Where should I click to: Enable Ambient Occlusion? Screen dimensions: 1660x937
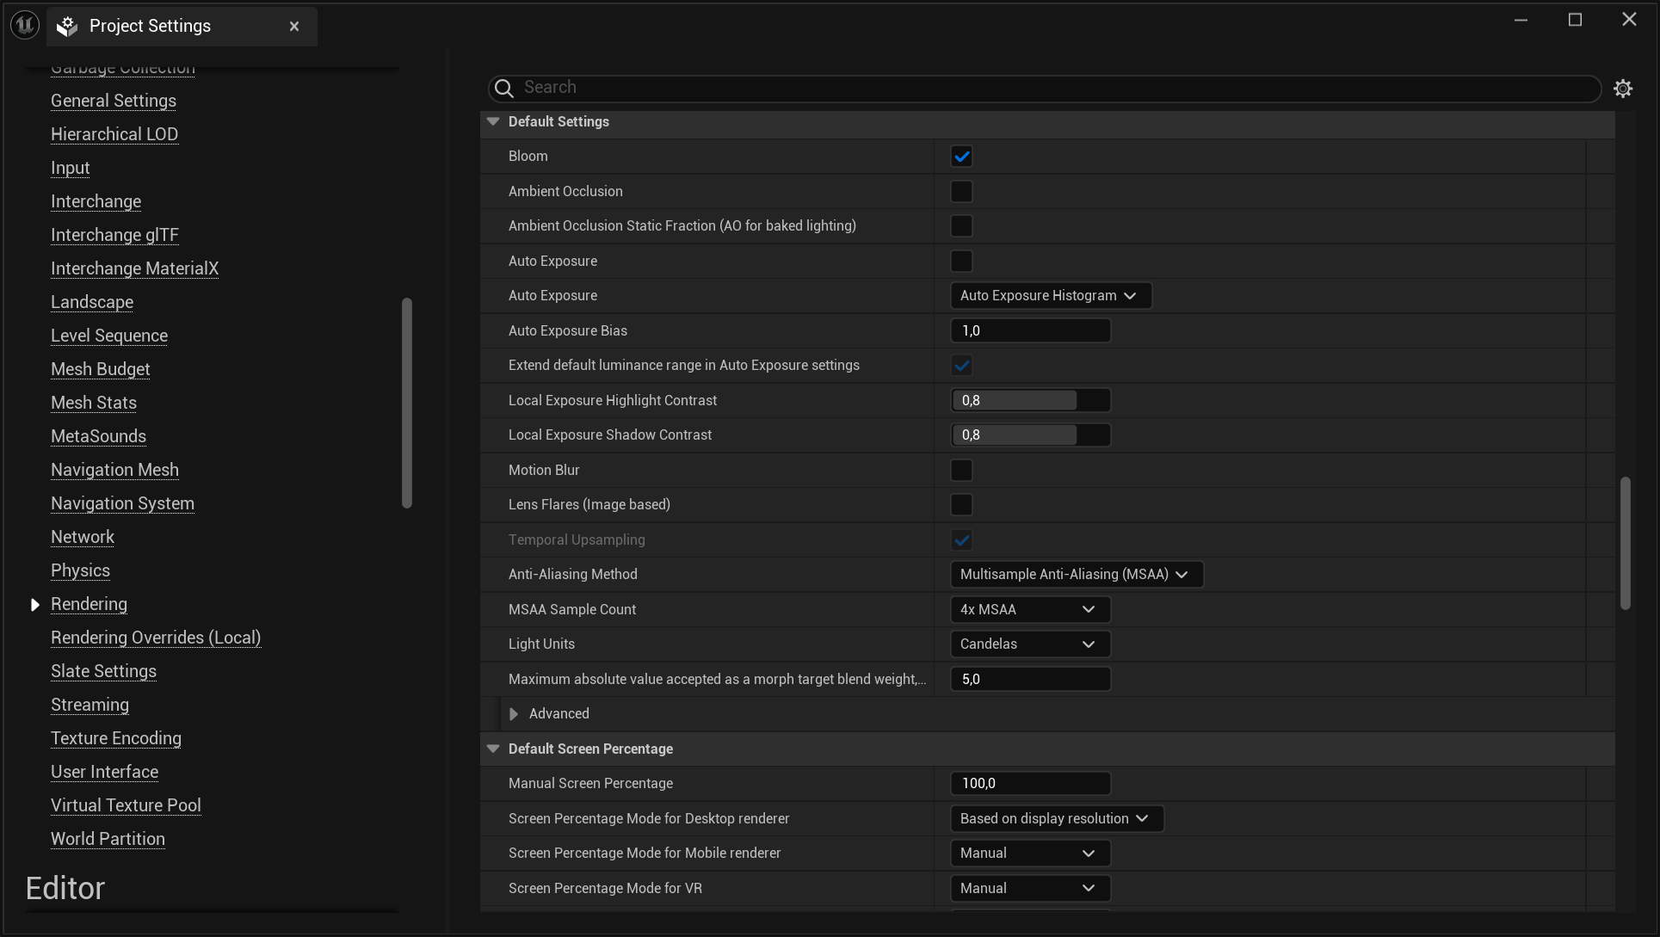(x=961, y=191)
